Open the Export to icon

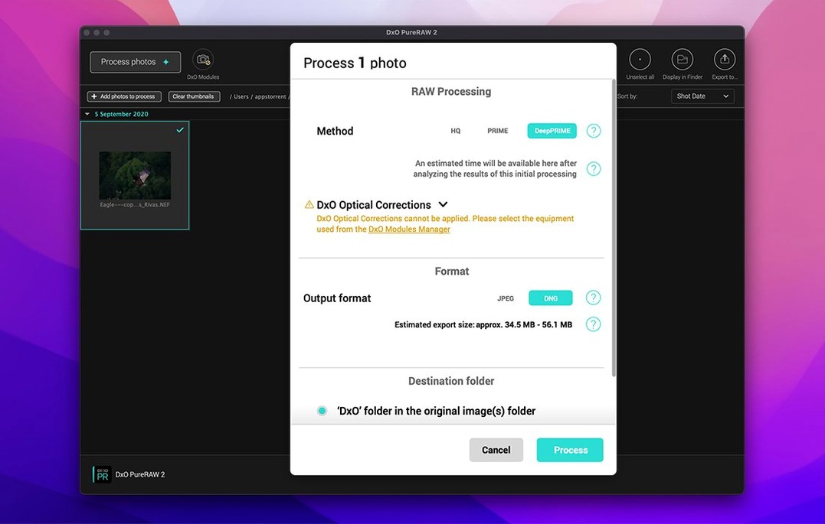[x=725, y=60]
